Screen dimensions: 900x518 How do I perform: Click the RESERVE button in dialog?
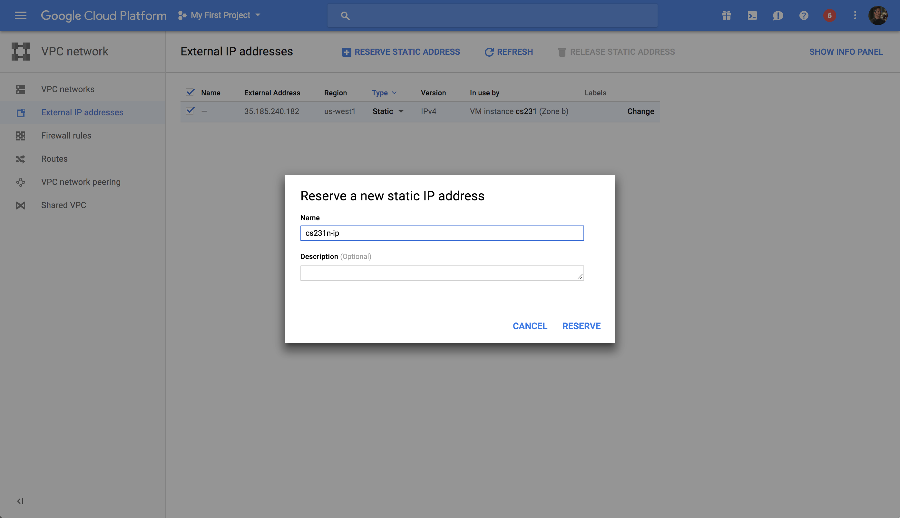click(581, 326)
